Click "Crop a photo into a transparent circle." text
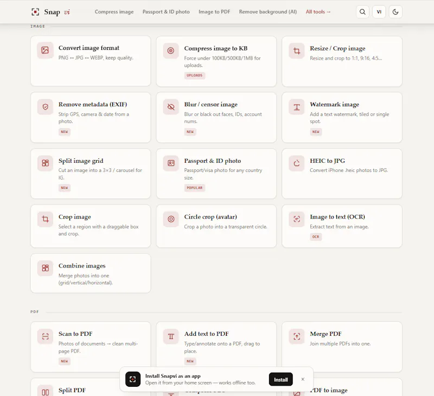This screenshot has width=434, height=396. (x=226, y=227)
